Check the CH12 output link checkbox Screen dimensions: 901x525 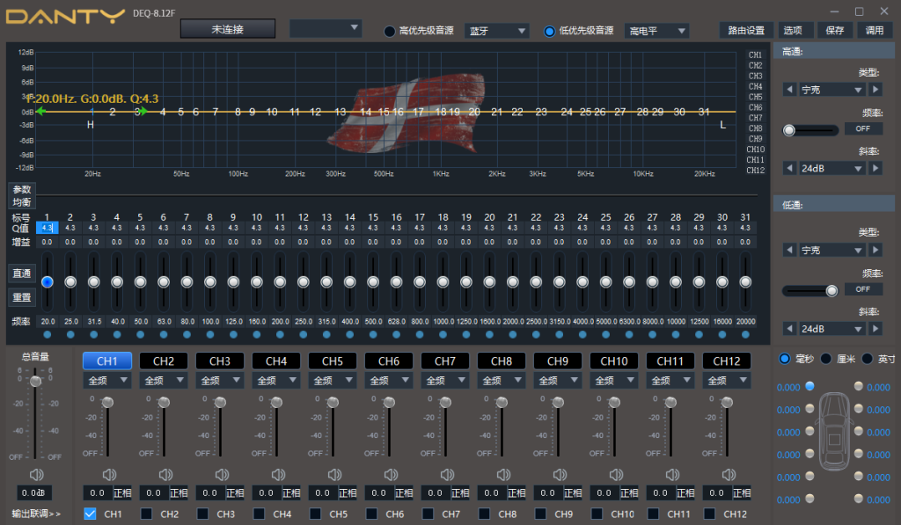click(x=709, y=514)
